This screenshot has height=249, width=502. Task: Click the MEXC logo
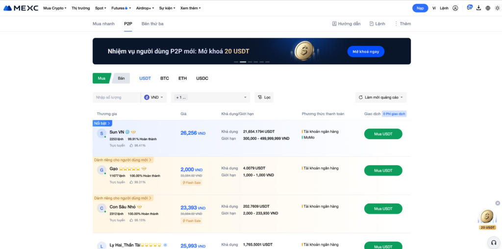click(x=21, y=8)
